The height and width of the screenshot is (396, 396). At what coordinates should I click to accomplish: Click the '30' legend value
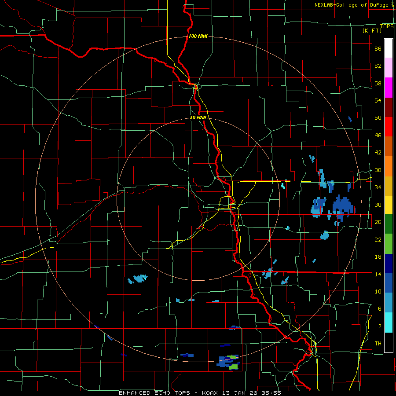click(378, 205)
